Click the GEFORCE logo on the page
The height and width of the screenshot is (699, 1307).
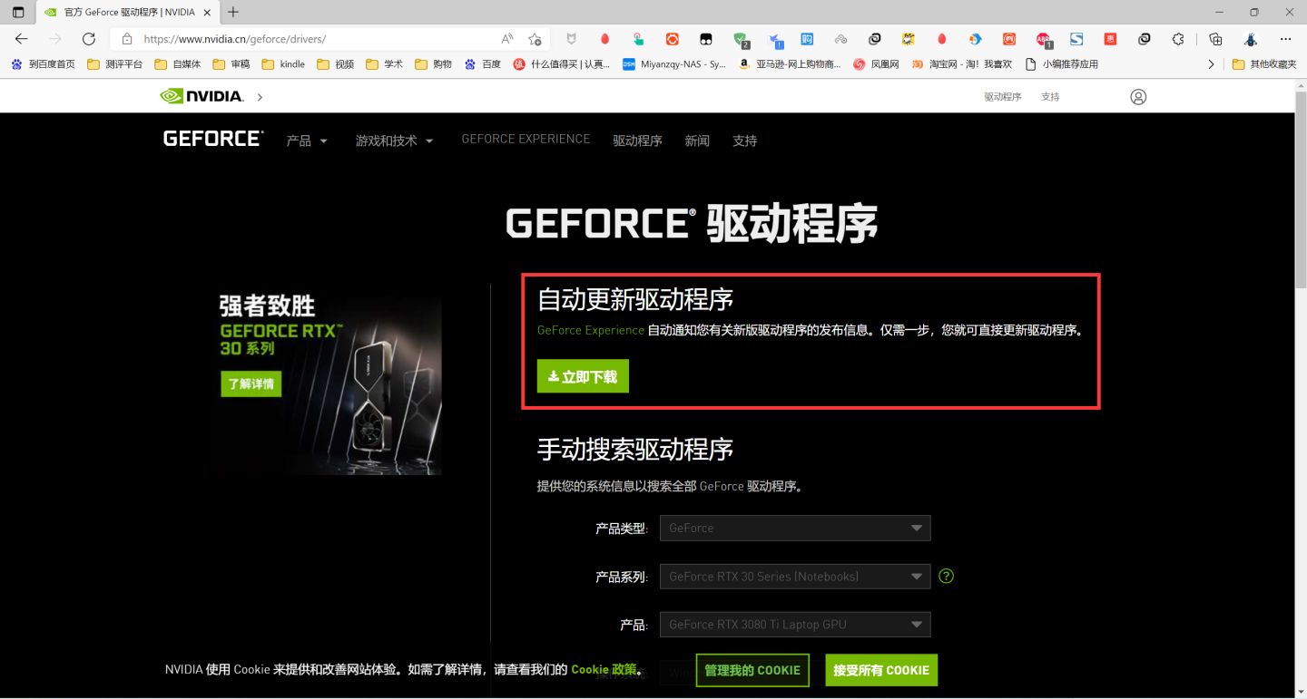[x=211, y=138]
